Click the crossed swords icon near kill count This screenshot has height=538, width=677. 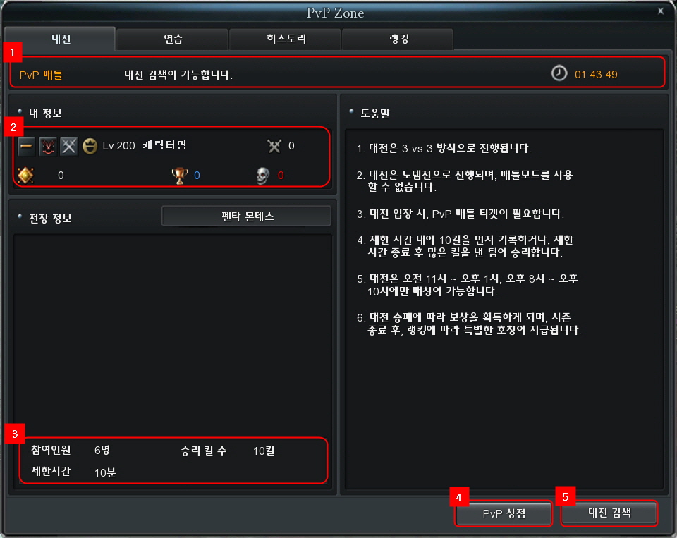click(274, 146)
